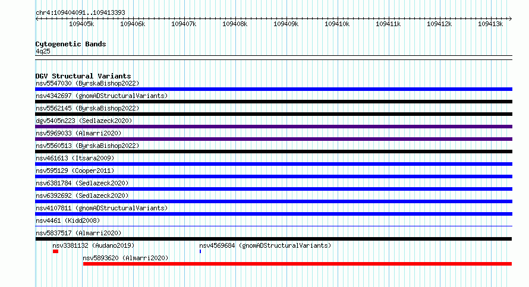This screenshot has width=529, height=287.
Task: Click the 109405k ruler position
Action: pos(81,24)
